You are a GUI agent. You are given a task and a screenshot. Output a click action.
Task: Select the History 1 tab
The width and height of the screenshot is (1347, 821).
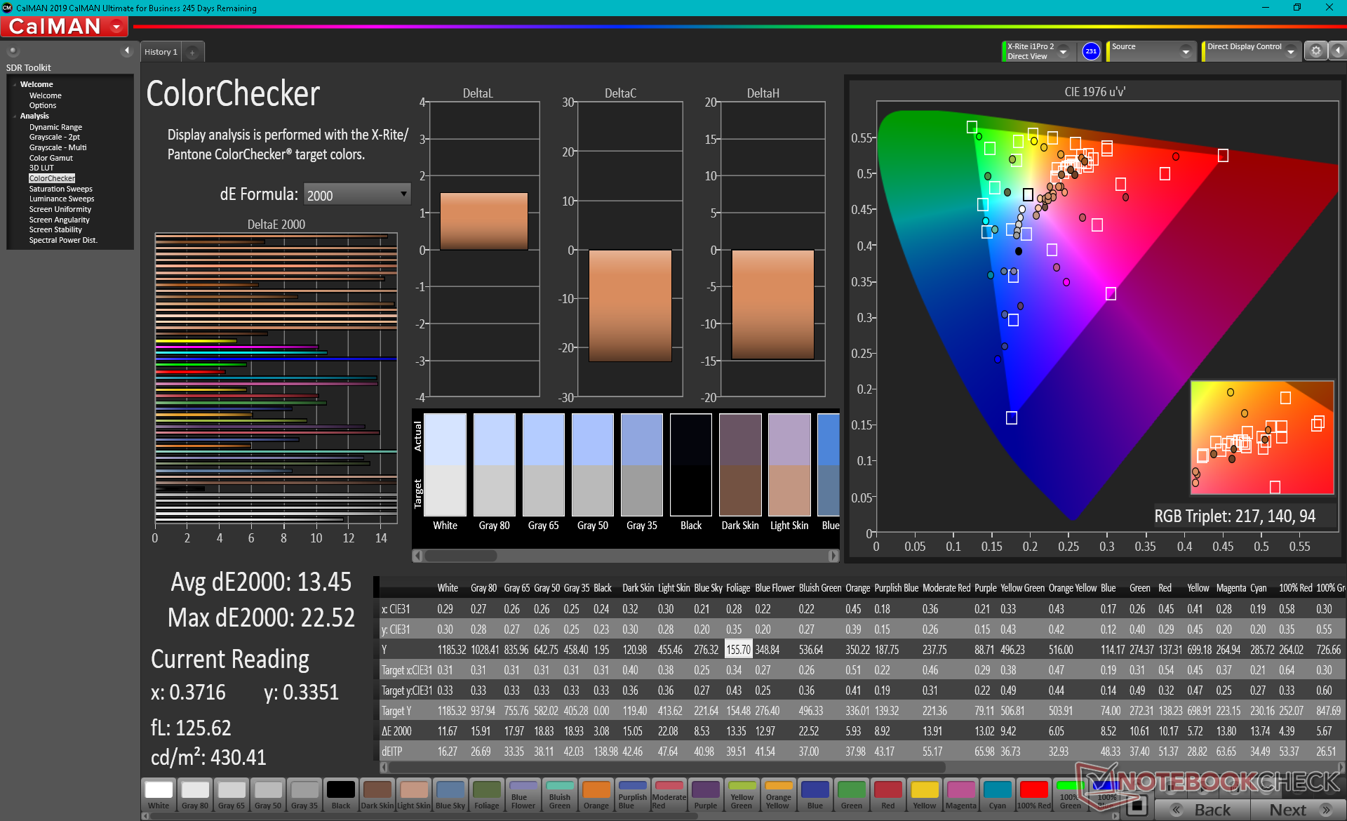[x=161, y=52]
